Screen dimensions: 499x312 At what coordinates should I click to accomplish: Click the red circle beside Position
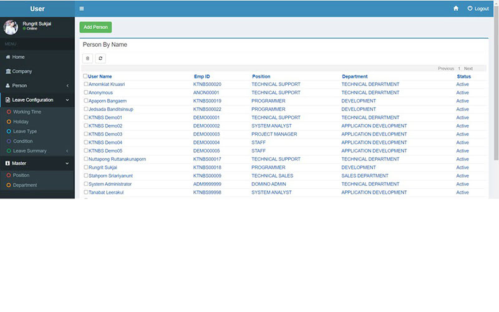9,175
